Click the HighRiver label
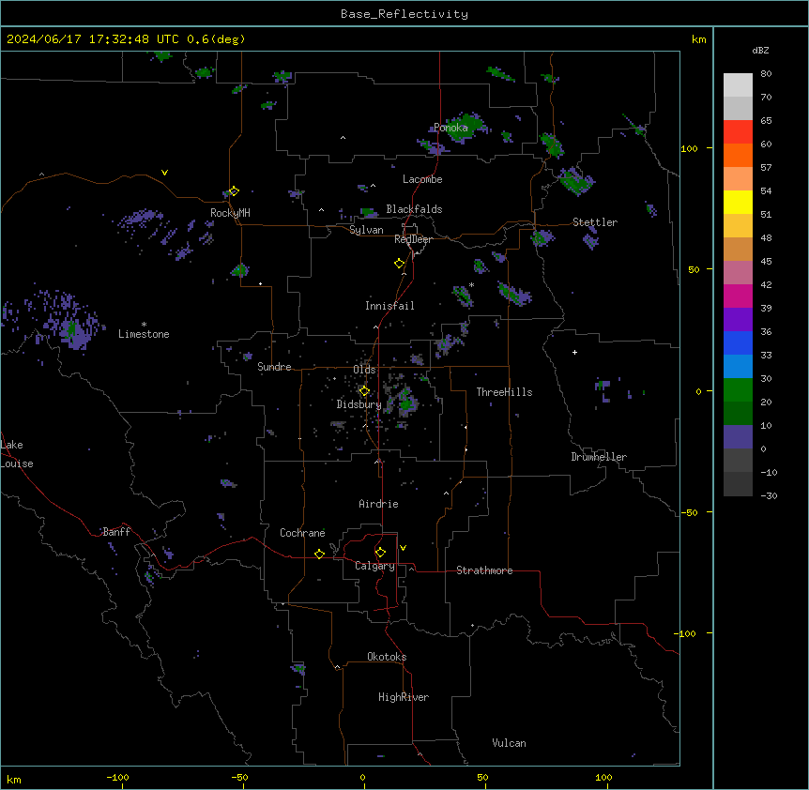Screen dimensions: 809x790 pyautogui.click(x=404, y=697)
